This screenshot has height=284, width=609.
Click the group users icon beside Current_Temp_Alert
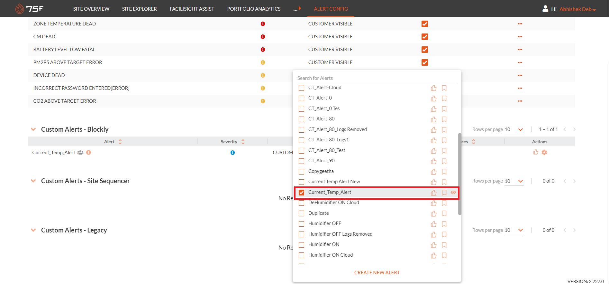[80, 153]
